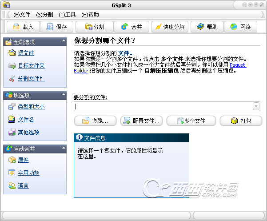Click the 文件信息 panel title
Screen dimensions: 267x221
pyautogui.click(x=95, y=138)
